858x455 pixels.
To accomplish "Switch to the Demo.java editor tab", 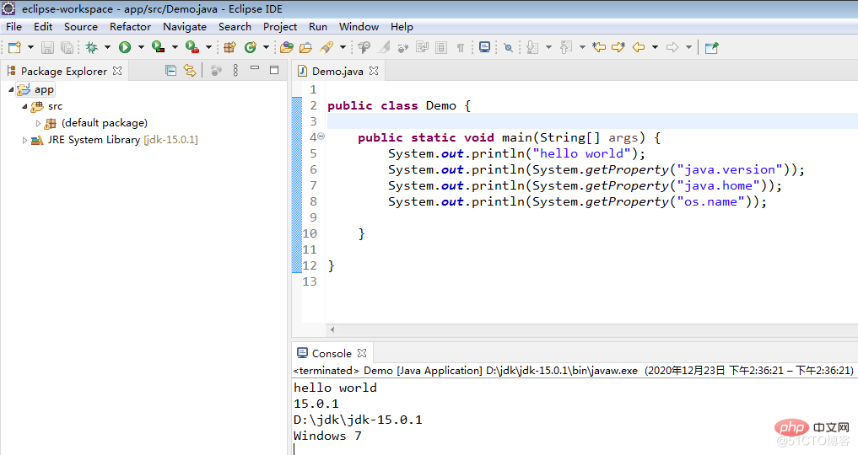I will [x=337, y=71].
